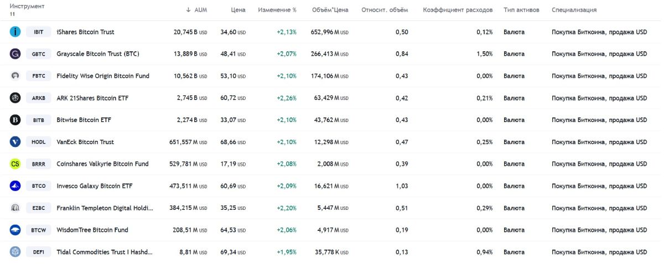Viewport: 664px width, 264px height.
Task: Click the Коэффициент расходов column header
Action: 457,10
